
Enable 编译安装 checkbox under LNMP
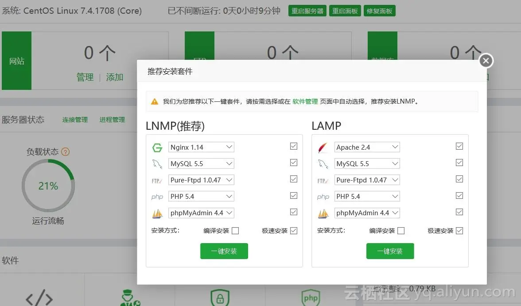tap(235, 231)
